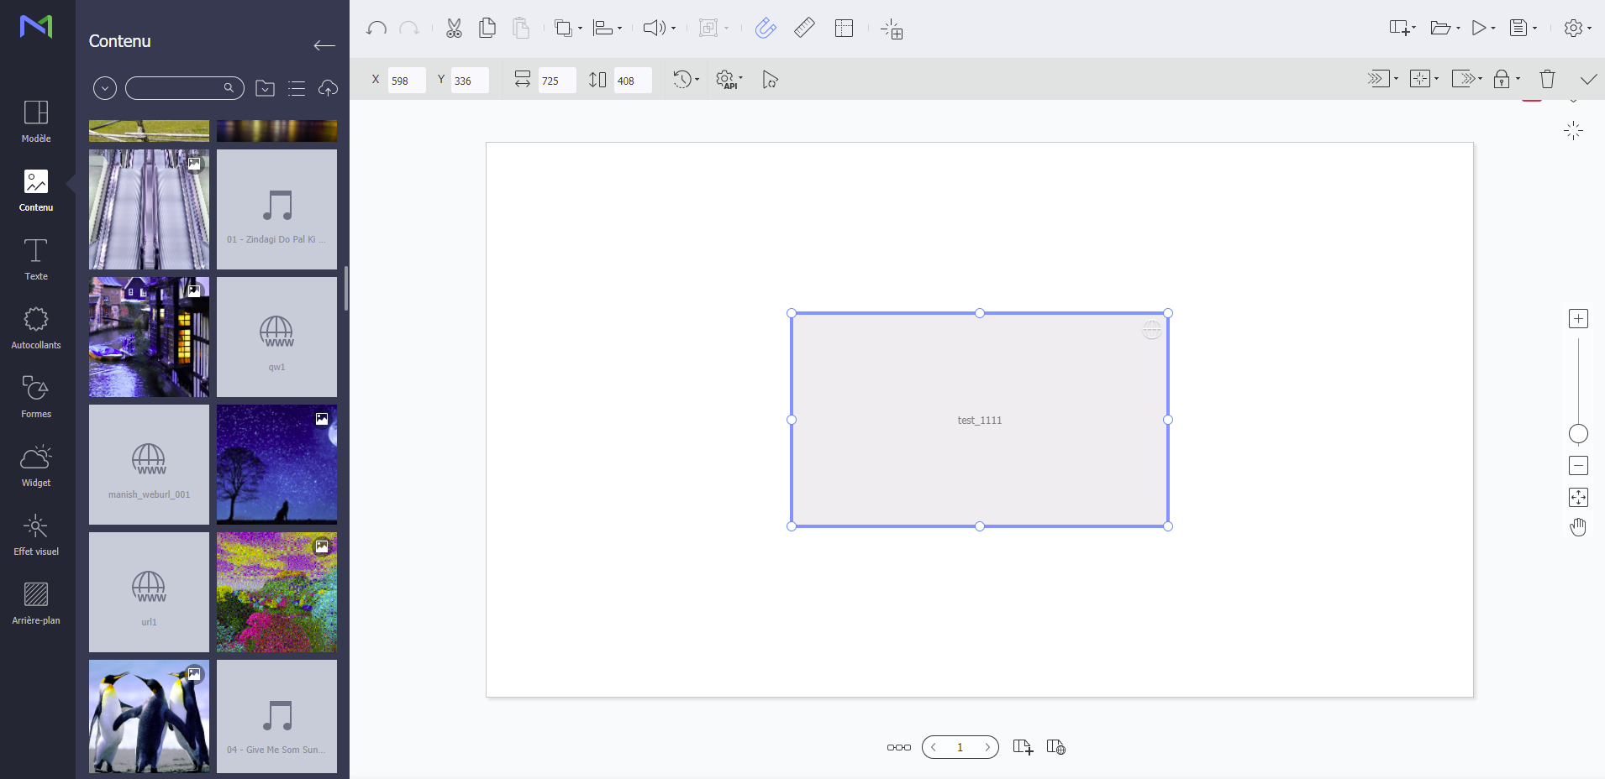
Task: Click the ruler tool icon
Action: 804,29
